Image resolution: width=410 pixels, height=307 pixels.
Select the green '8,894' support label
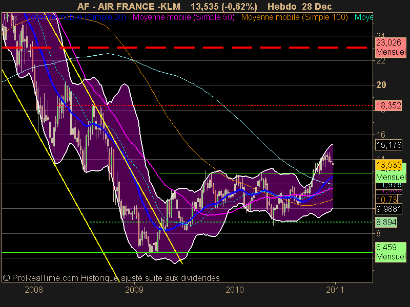pyautogui.click(x=386, y=223)
